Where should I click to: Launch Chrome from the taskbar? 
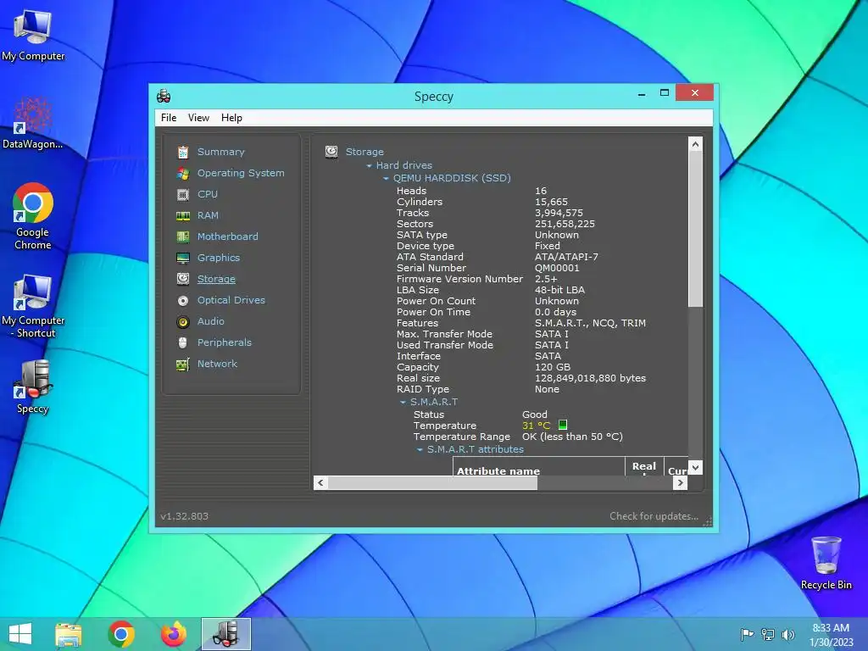point(121,634)
